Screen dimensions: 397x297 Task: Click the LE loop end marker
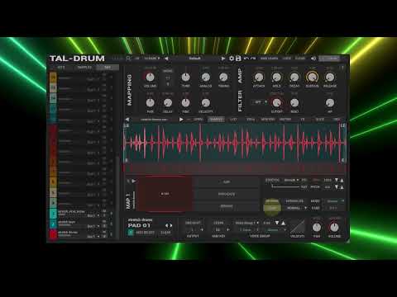click(x=342, y=125)
